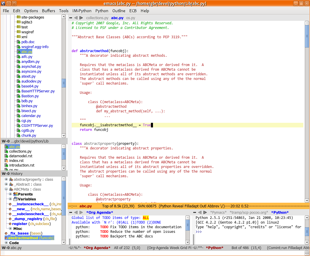The width and height of the screenshot is (310, 256).
Task: Click the dash icon left of collections.py tab
Action: 71,18
